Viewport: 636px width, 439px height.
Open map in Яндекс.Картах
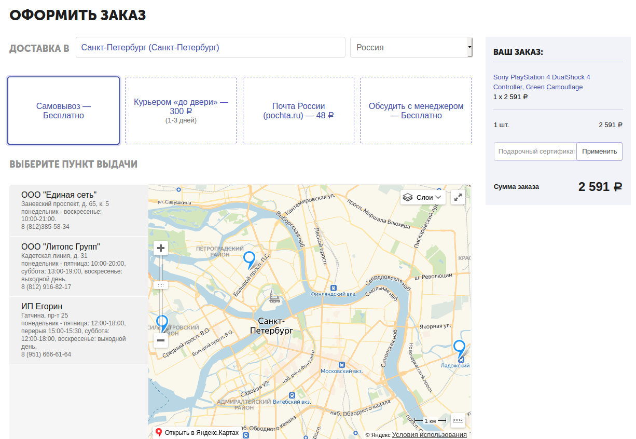pos(197,432)
